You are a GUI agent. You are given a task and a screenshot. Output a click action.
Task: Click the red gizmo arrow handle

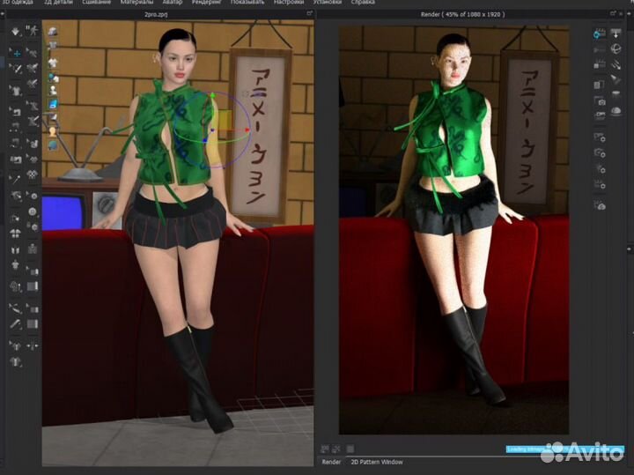click(x=247, y=130)
